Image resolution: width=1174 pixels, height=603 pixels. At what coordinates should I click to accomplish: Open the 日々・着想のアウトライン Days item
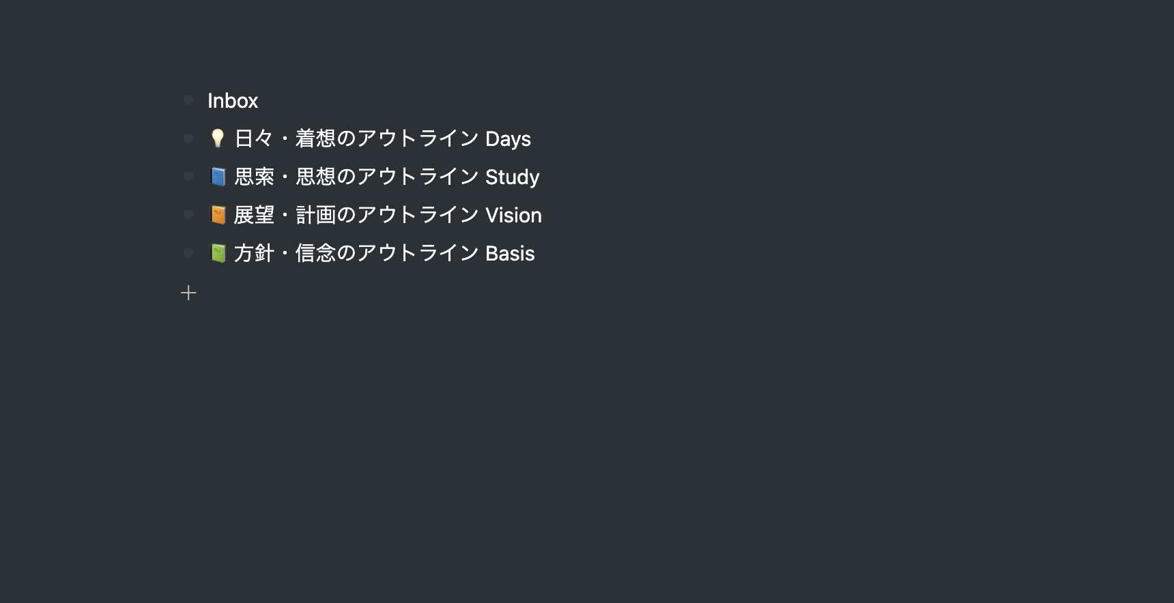[x=382, y=138]
